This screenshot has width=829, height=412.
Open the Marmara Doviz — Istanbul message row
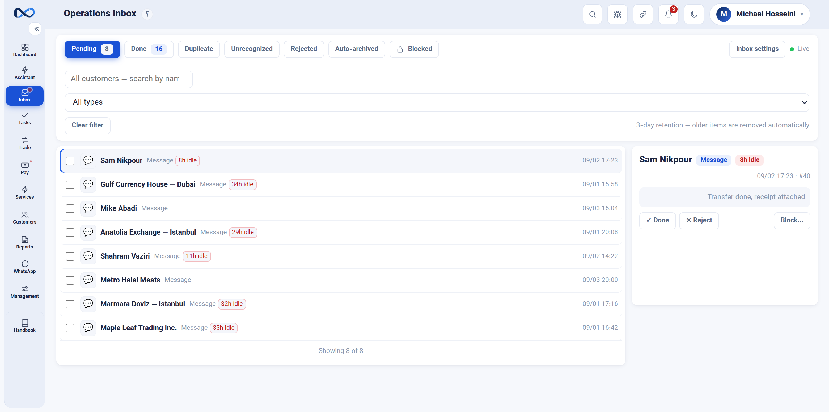341,304
